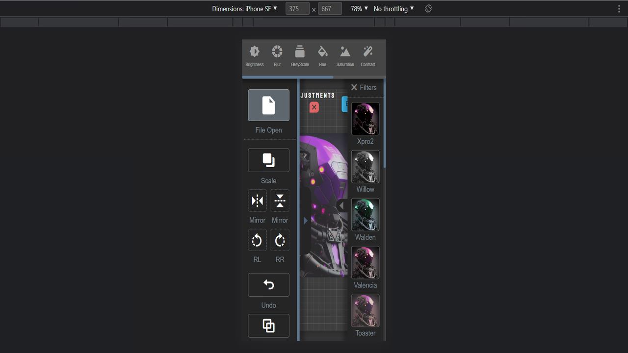The height and width of the screenshot is (353, 628).
Task: Apply the Walden filter thumbnail
Action: tap(365, 214)
